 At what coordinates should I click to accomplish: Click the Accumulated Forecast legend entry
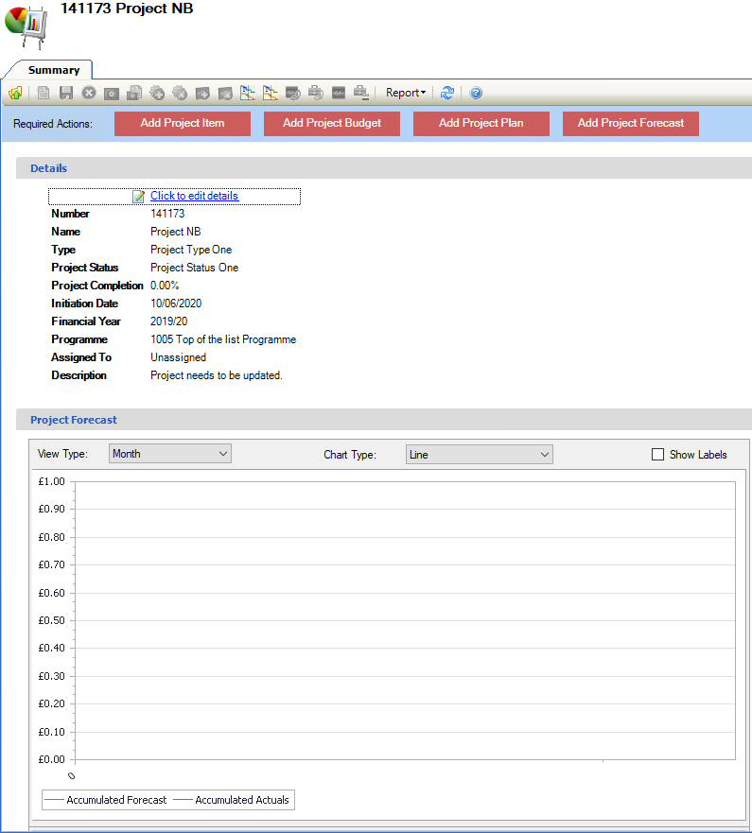(x=106, y=800)
